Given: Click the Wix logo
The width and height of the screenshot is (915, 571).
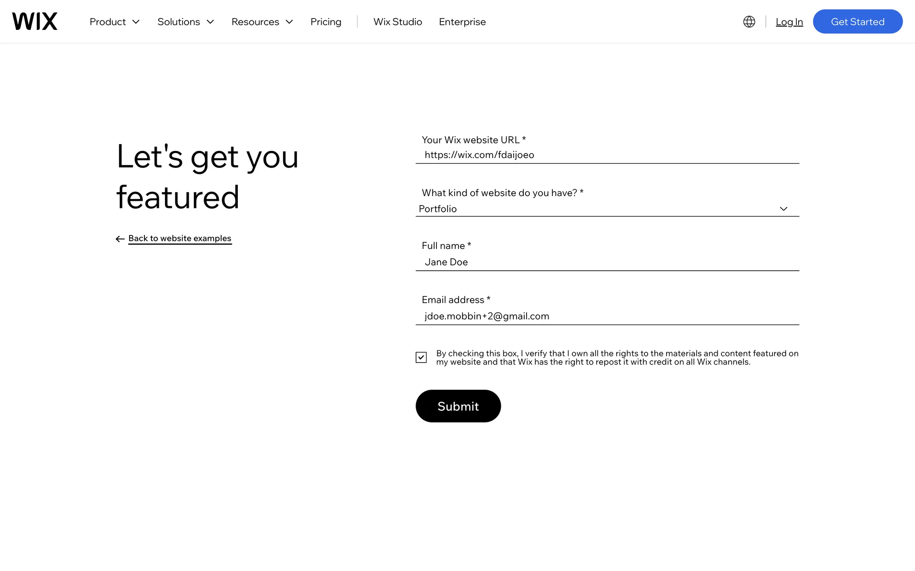Looking at the screenshot, I should (x=35, y=21).
